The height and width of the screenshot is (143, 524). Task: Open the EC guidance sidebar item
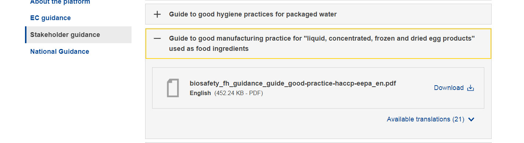pyautogui.click(x=50, y=18)
